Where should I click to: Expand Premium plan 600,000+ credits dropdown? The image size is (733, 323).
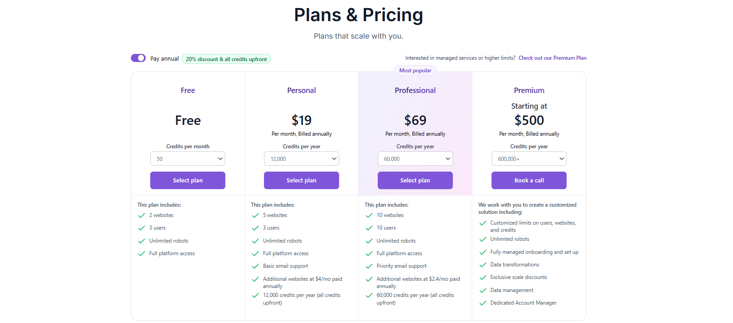pyautogui.click(x=529, y=159)
